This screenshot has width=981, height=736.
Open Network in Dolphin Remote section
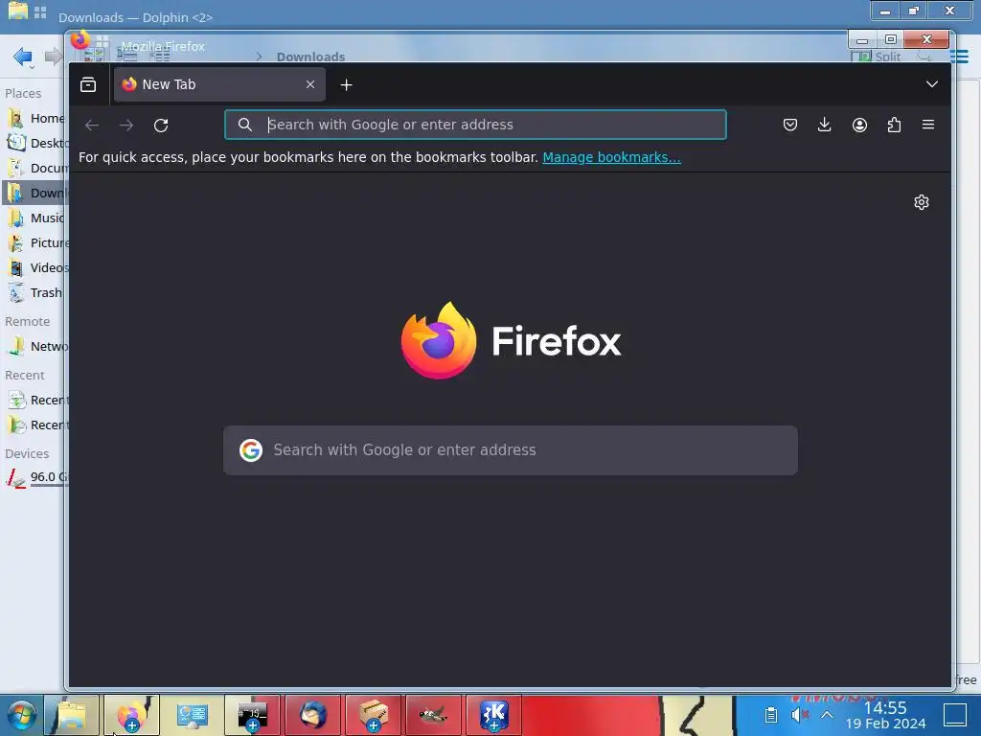click(x=34, y=346)
